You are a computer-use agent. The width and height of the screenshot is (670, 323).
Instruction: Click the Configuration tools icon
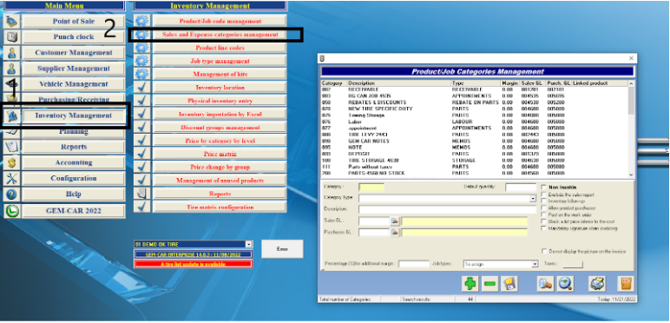11,179
